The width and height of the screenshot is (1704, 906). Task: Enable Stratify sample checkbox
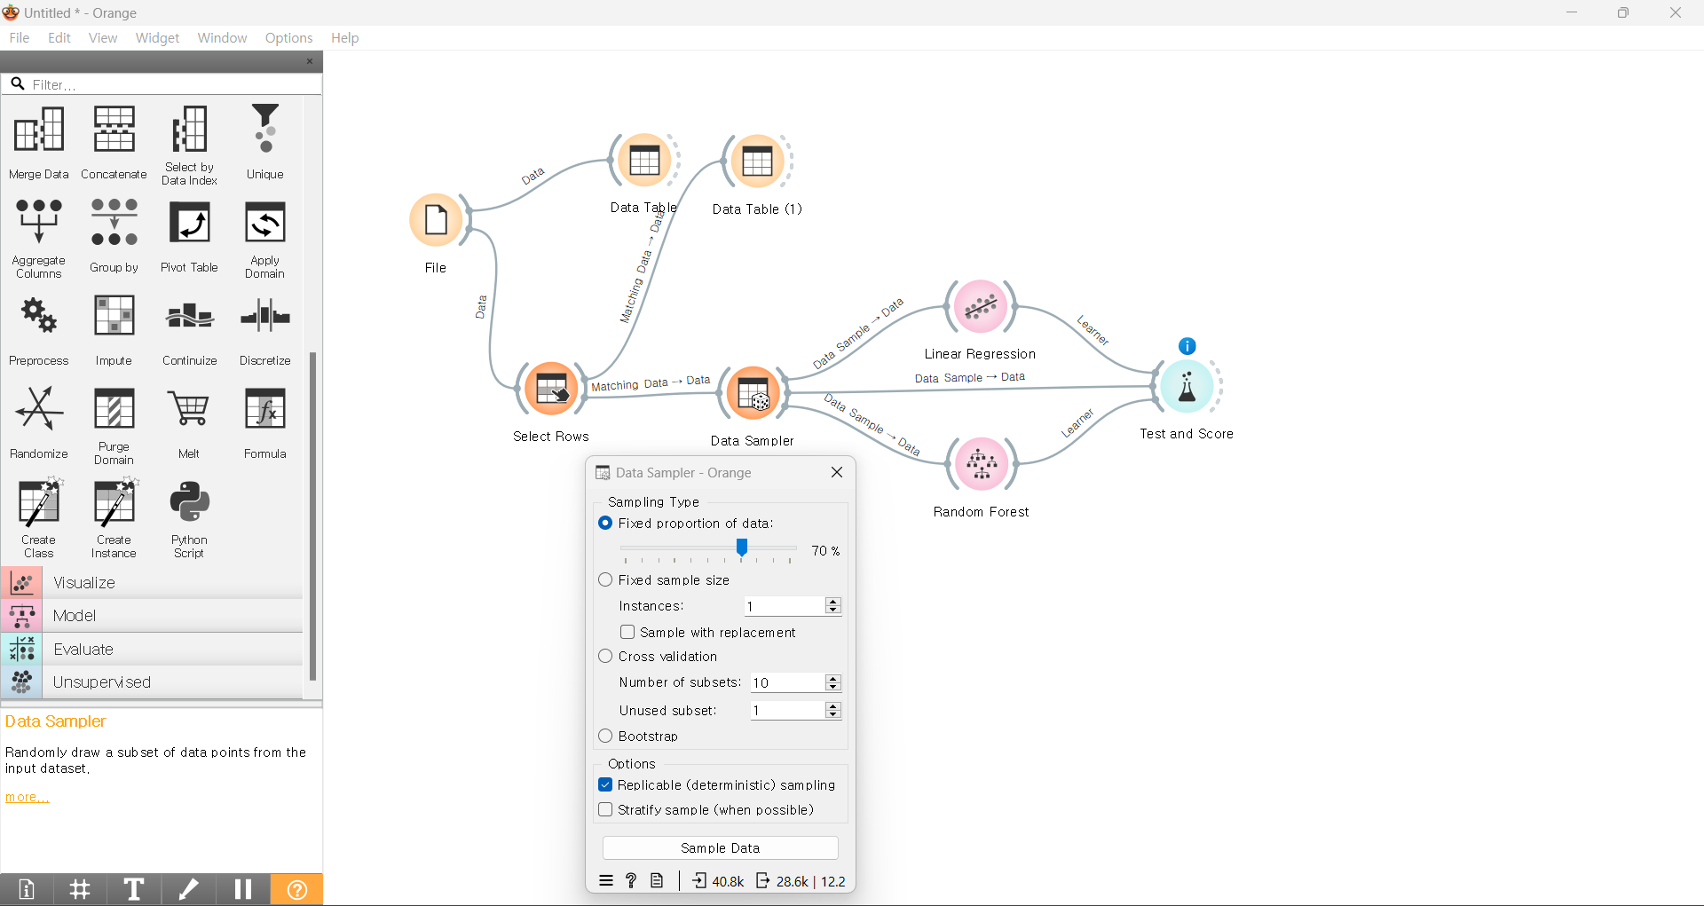pos(605,810)
